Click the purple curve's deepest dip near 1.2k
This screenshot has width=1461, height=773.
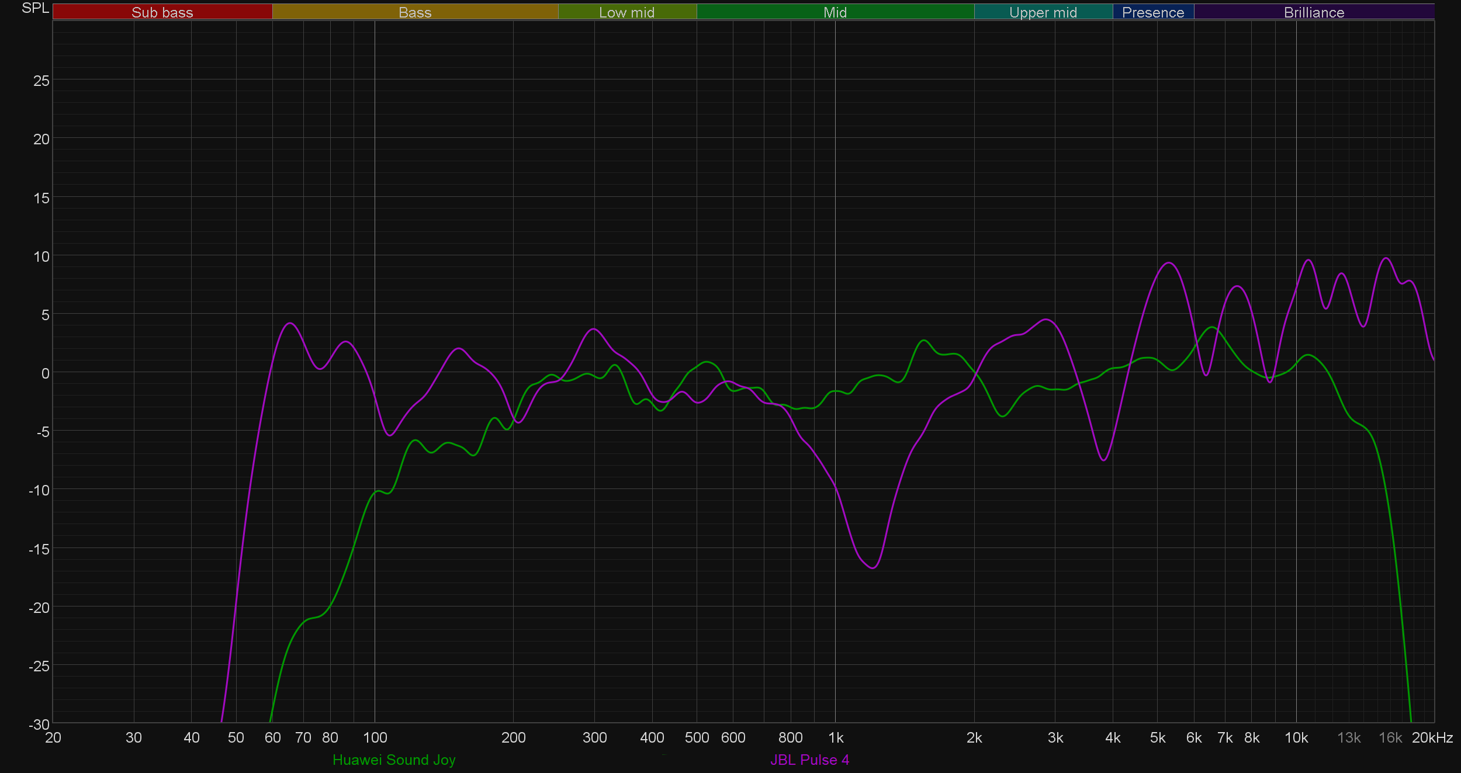point(873,568)
